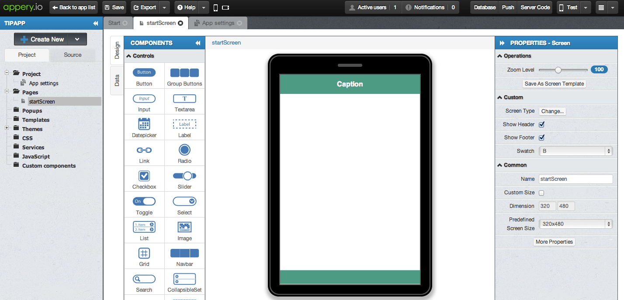The height and width of the screenshot is (300, 624).
Task: Select the Radio component from Controls
Action: [x=184, y=153]
